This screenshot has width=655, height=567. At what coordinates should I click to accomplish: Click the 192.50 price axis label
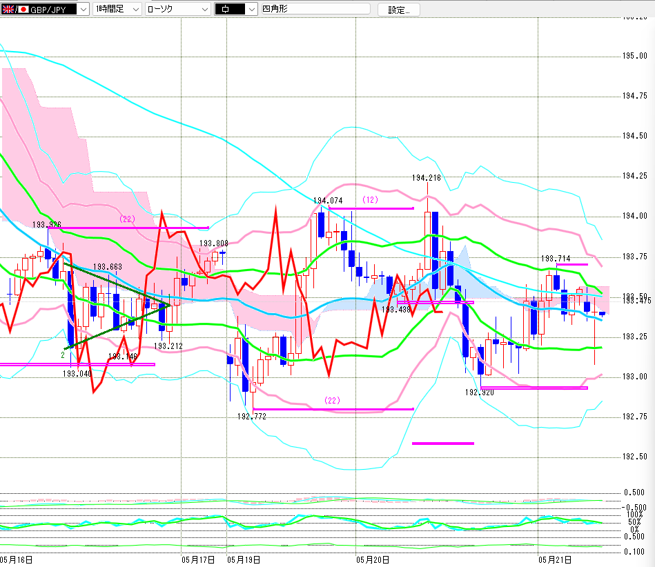point(634,457)
